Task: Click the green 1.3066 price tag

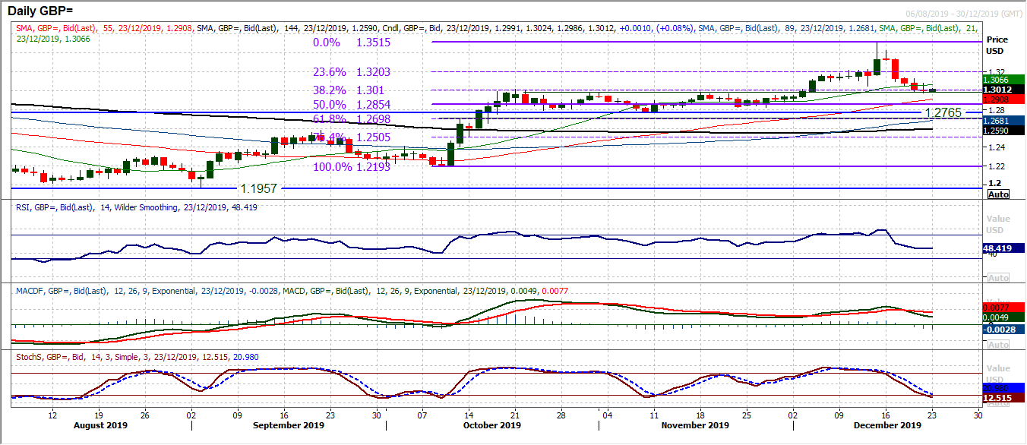Action: (x=997, y=78)
